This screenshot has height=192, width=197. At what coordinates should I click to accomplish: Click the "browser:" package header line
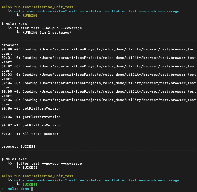(10, 45)
